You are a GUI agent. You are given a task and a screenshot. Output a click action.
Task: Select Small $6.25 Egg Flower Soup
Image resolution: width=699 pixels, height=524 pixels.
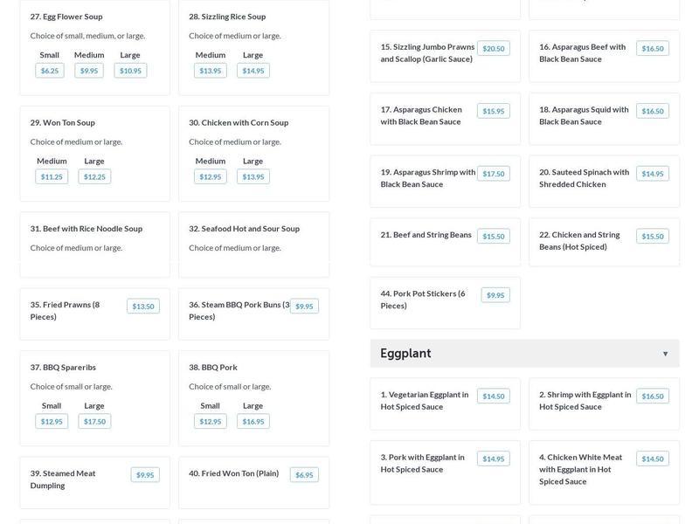(50, 71)
